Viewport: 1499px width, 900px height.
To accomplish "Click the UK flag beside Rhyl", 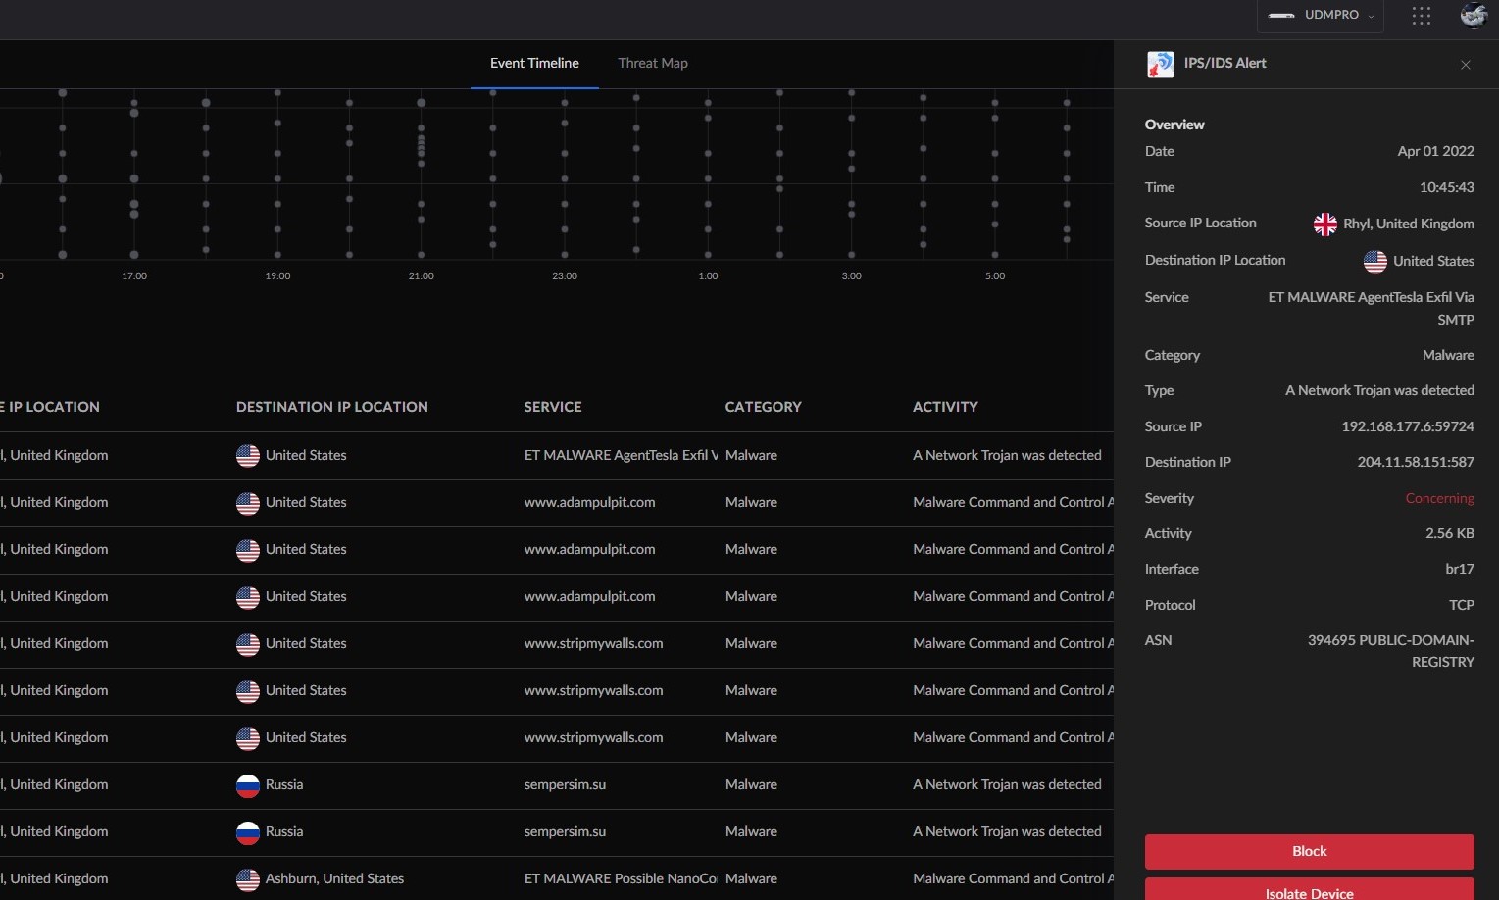I will click(1325, 225).
